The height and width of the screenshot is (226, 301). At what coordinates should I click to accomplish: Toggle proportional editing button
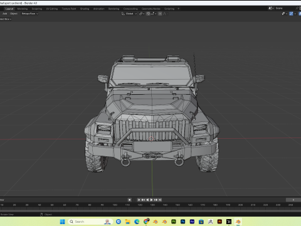(160, 14)
